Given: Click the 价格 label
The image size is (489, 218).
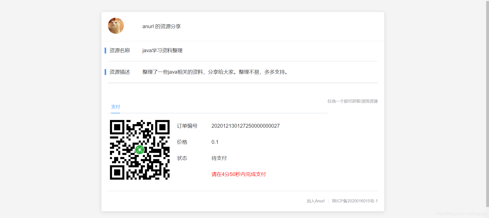Looking at the screenshot, I should [182, 142].
